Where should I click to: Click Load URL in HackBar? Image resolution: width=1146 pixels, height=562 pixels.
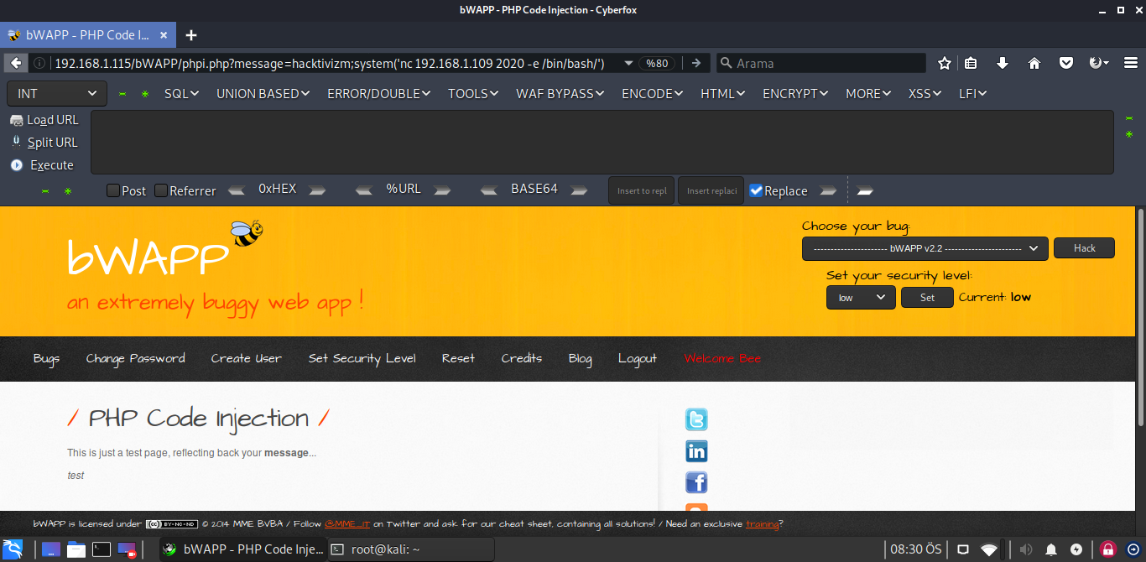click(x=44, y=120)
